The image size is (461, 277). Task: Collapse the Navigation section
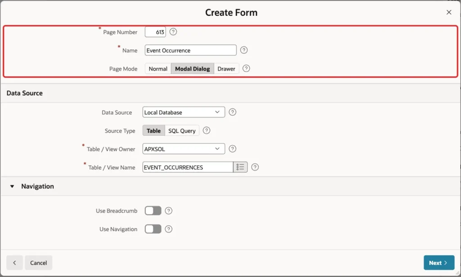tap(12, 186)
